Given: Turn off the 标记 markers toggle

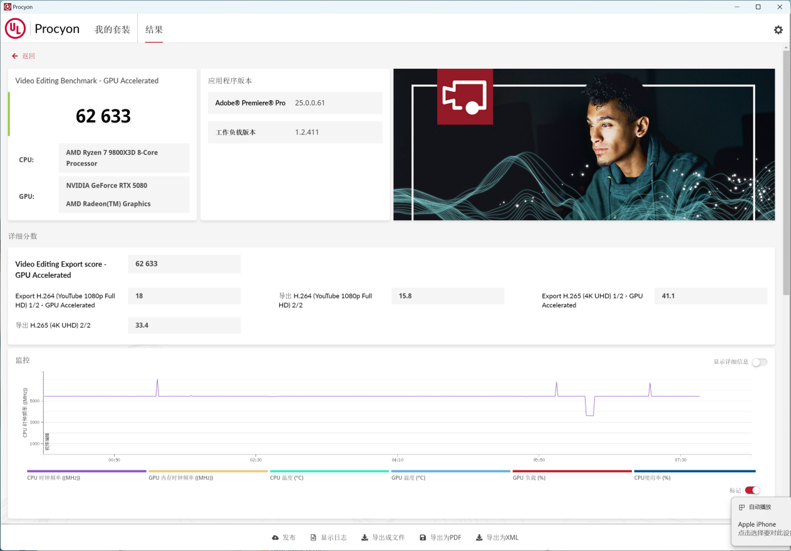Looking at the screenshot, I should click(x=752, y=490).
